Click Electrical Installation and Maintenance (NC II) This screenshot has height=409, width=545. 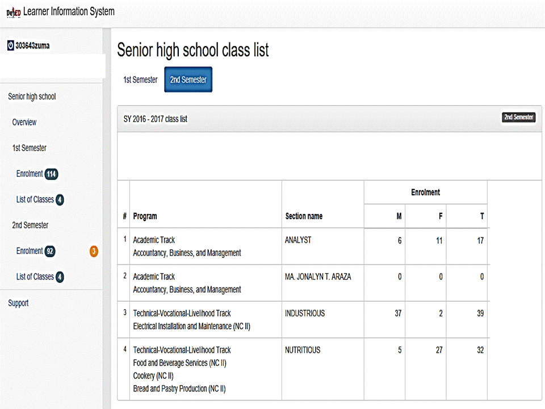click(x=191, y=326)
